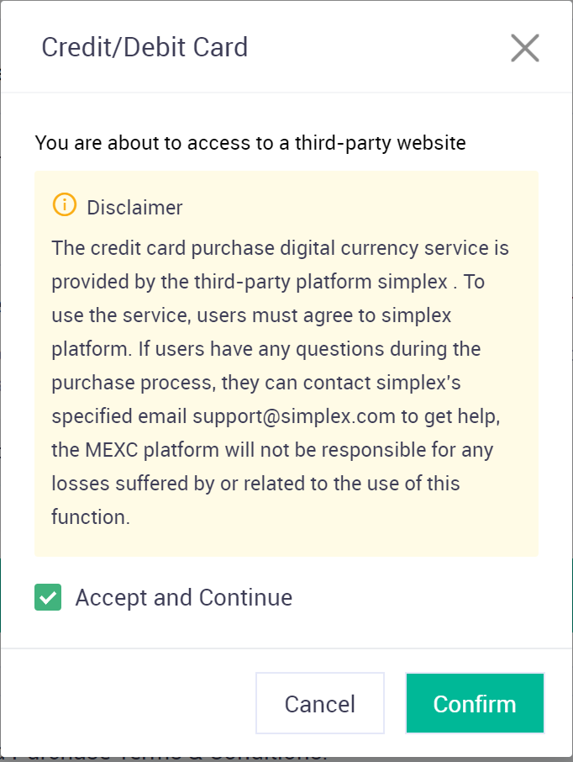Image resolution: width=573 pixels, height=762 pixels.
Task: Click the orange info icon beside Disclaimer
Action: [65, 204]
